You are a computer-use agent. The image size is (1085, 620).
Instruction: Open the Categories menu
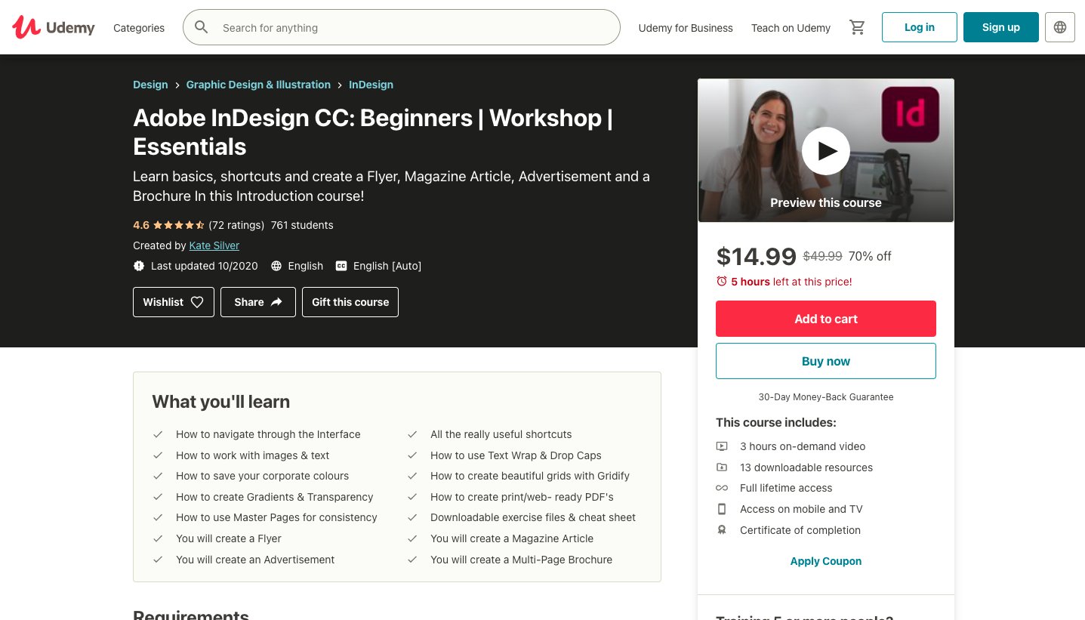tap(139, 28)
